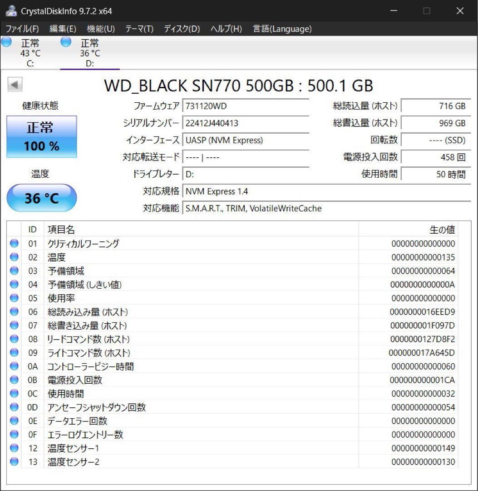Click the blue dot next to データエラー回数
This screenshot has width=478, height=491.
(x=14, y=421)
